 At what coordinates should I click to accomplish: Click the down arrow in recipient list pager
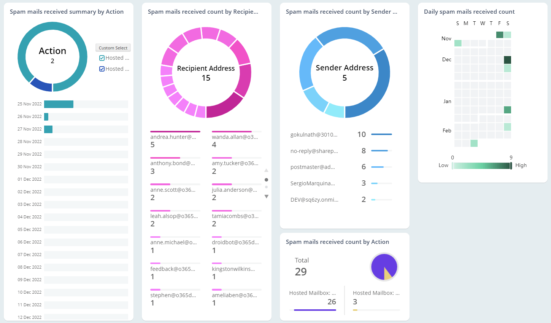point(267,196)
